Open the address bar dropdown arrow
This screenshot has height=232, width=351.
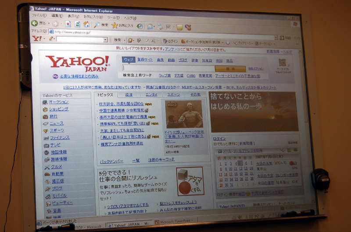tap(276, 38)
